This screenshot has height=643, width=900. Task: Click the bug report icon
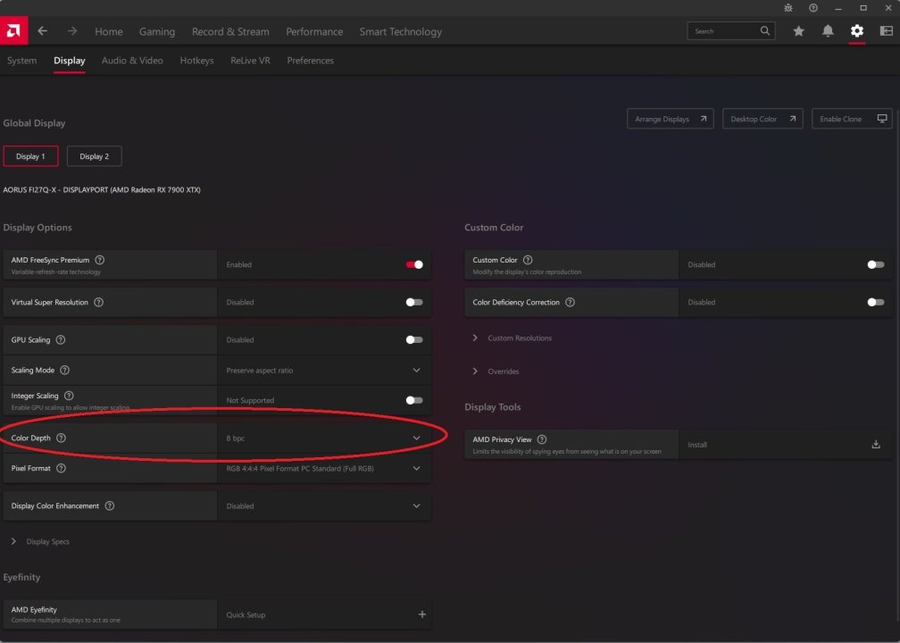click(x=788, y=8)
